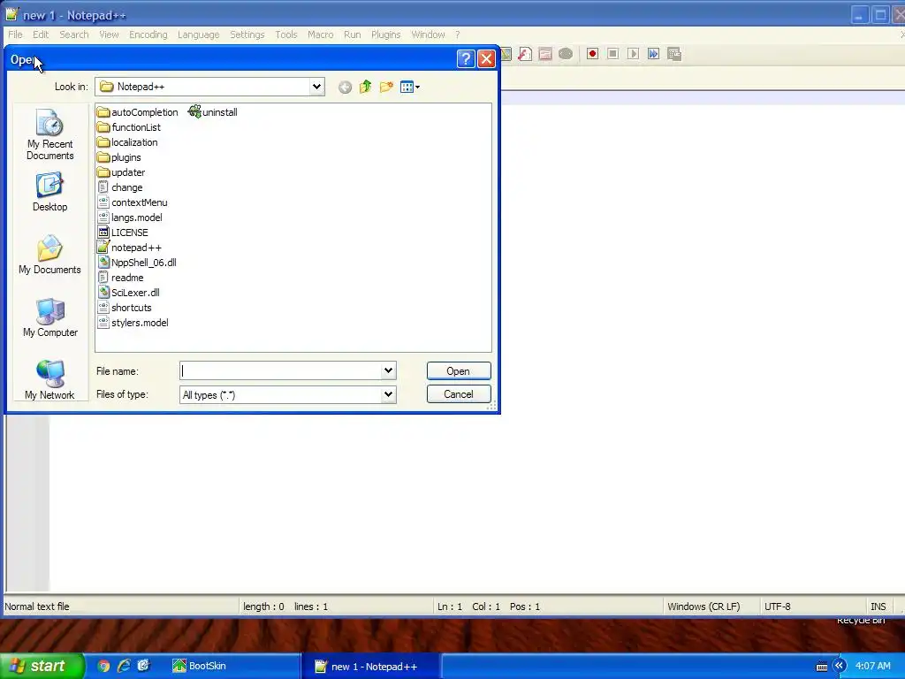Expand the Look in folder dropdown
Viewport: 905px width, 679px height.
tap(316, 87)
